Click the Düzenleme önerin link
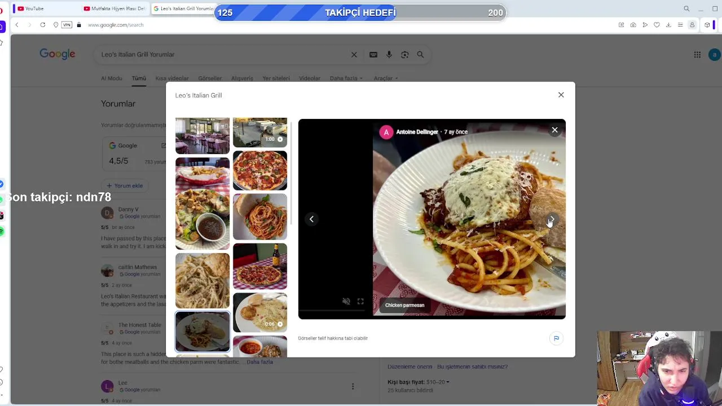This screenshot has height=406, width=722. [410, 367]
